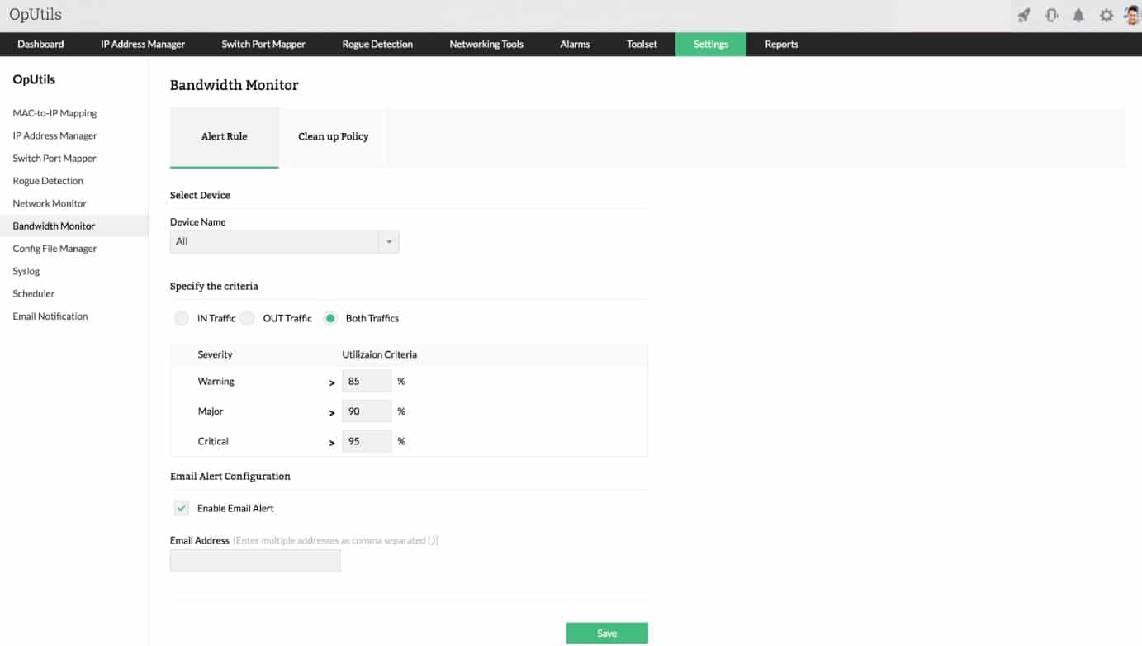Open the Toolset menu
This screenshot has width=1142, height=646.
642,45
